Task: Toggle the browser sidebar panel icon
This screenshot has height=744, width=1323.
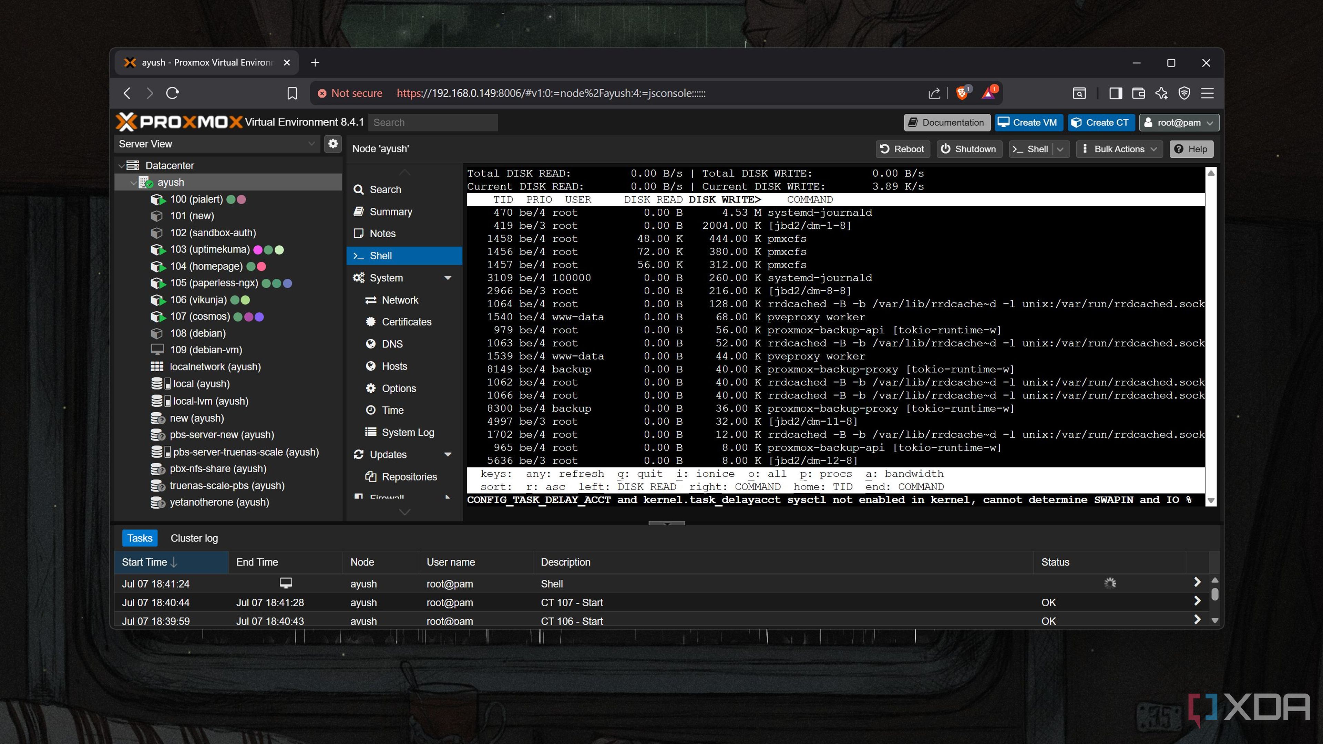Action: [1116, 93]
